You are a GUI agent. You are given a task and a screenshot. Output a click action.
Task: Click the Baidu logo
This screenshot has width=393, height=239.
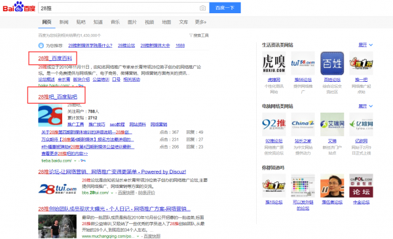[x=19, y=7]
